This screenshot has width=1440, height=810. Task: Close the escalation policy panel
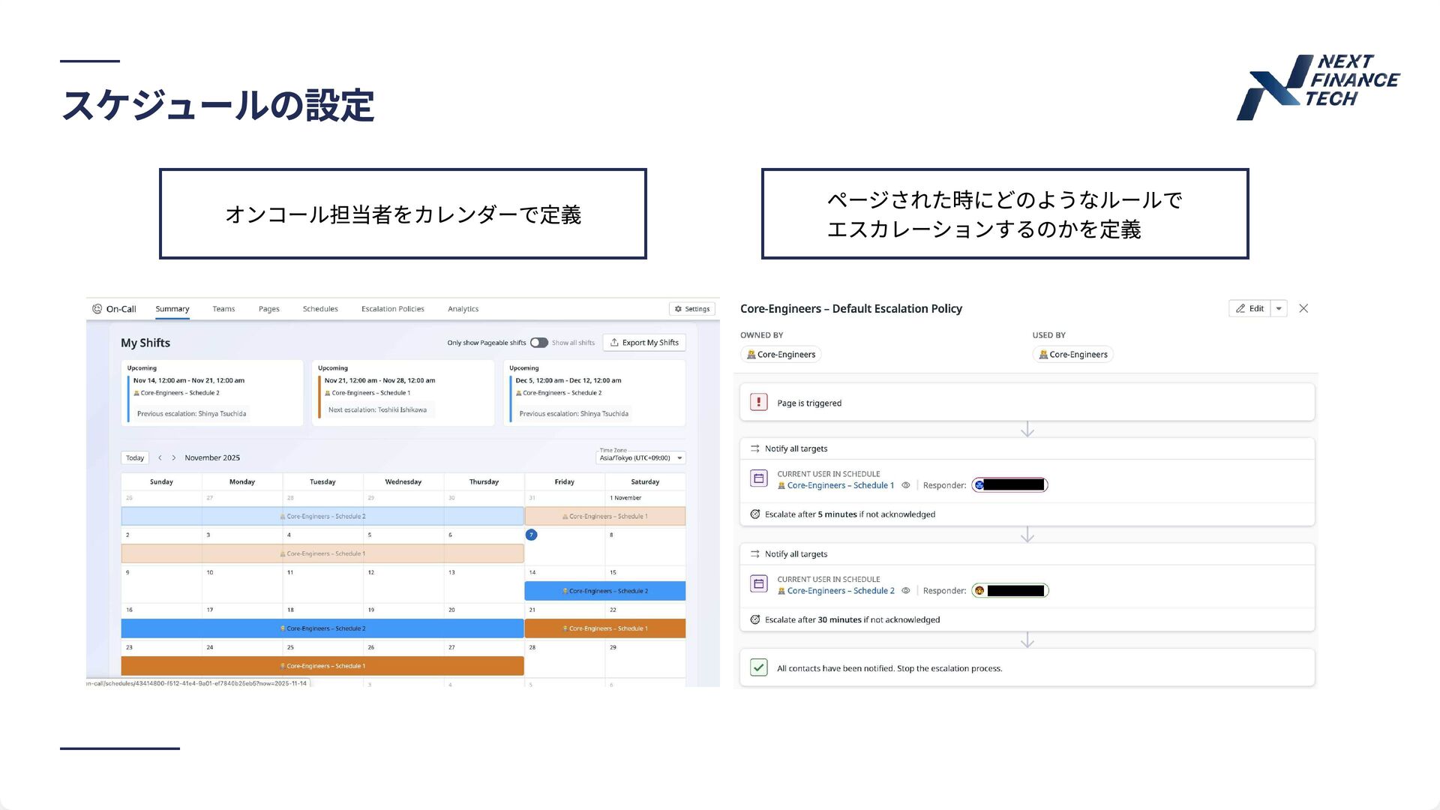[1303, 308]
